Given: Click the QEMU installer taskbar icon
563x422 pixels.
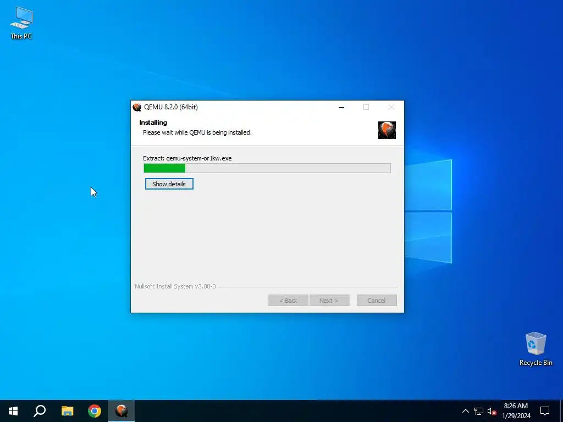Looking at the screenshot, I should coord(122,411).
